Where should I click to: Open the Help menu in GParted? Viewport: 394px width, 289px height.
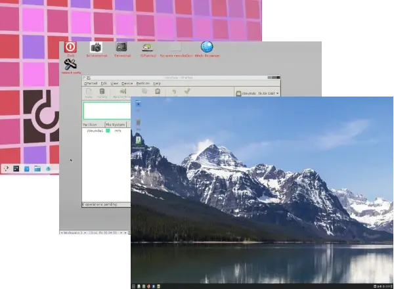point(157,83)
